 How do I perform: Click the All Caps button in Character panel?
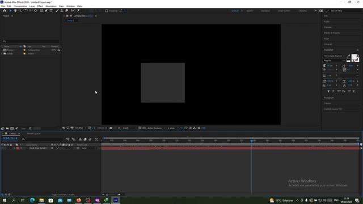339,91
